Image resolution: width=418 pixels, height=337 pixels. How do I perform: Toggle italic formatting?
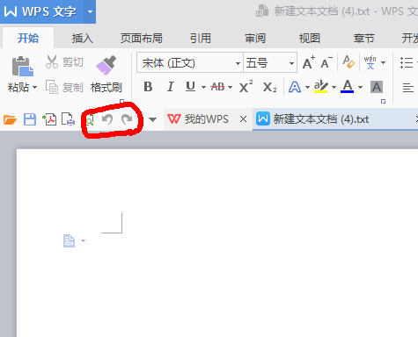[x=170, y=87]
